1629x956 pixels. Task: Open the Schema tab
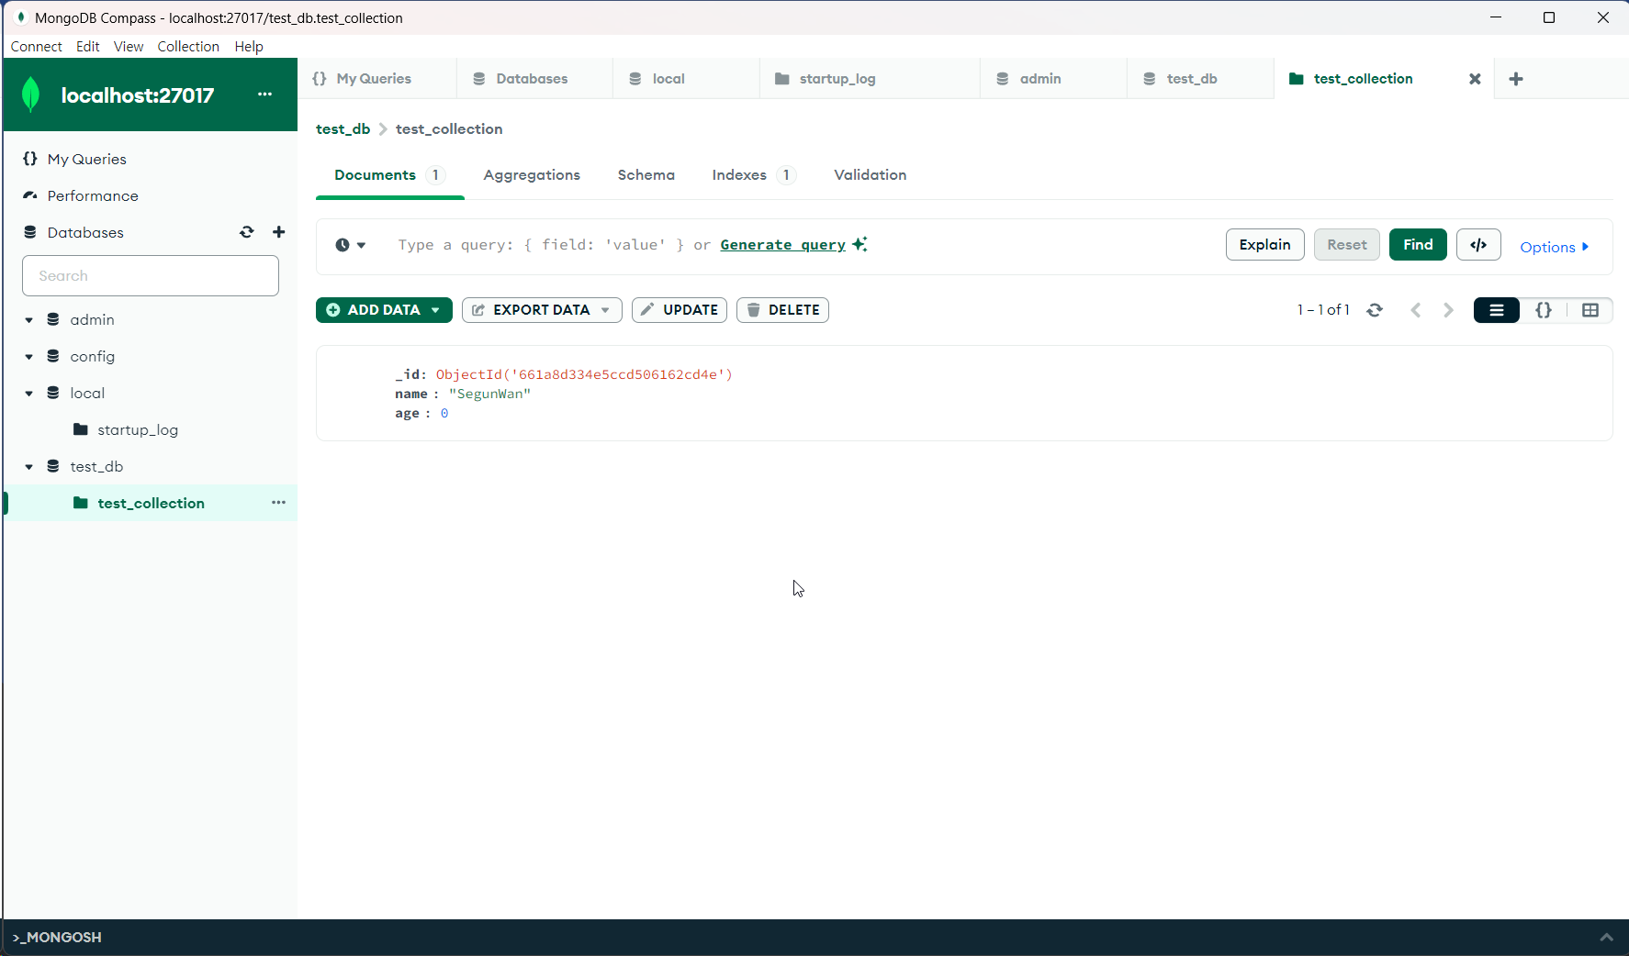(646, 175)
